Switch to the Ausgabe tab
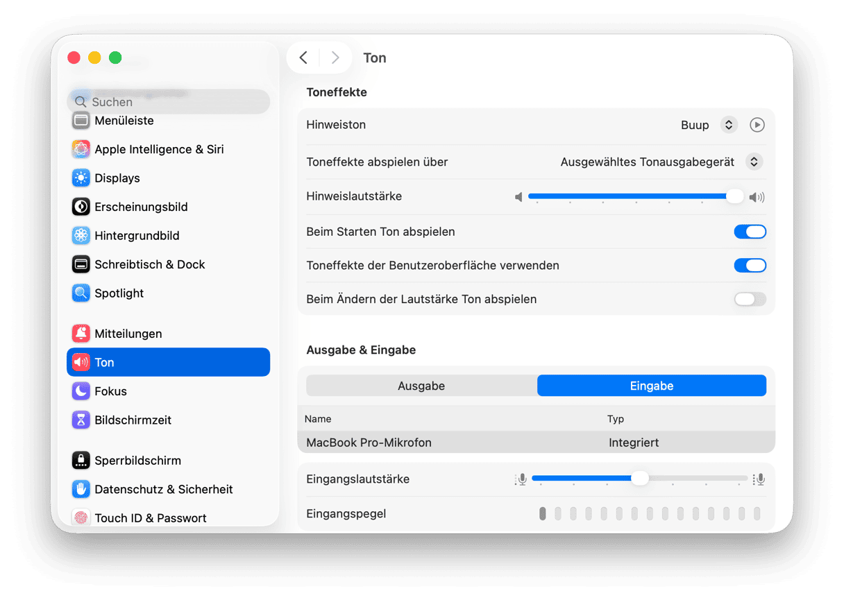Screen dimensions: 844x600 tap(421, 386)
